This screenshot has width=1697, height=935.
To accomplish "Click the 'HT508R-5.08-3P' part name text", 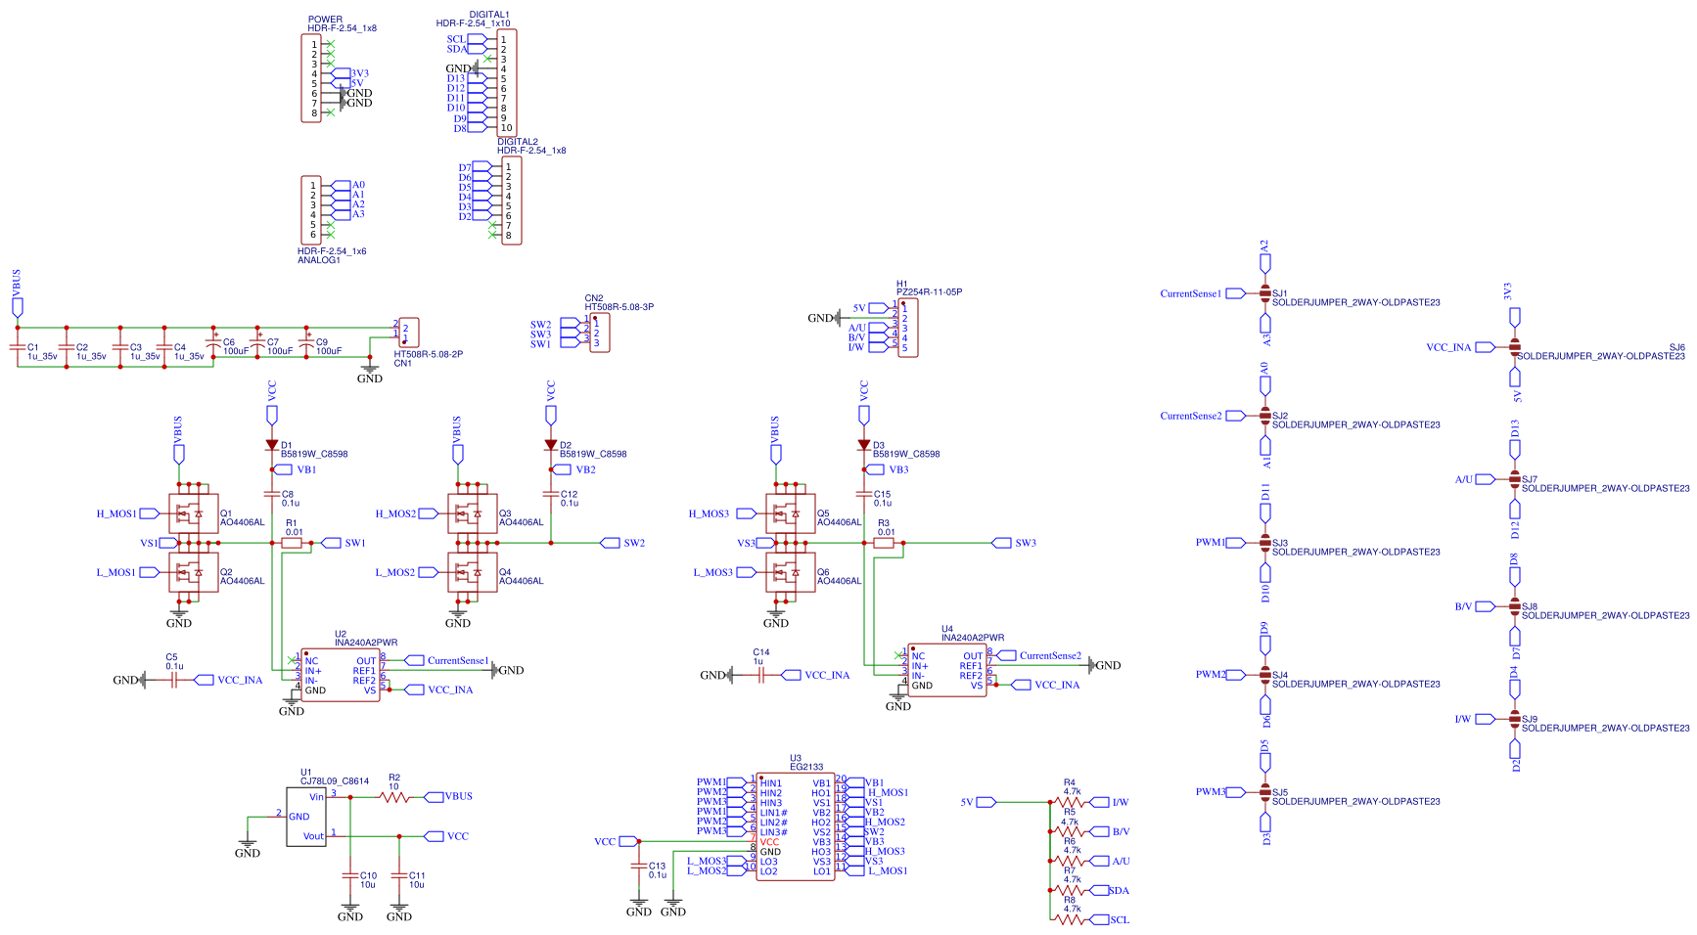I will (619, 307).
